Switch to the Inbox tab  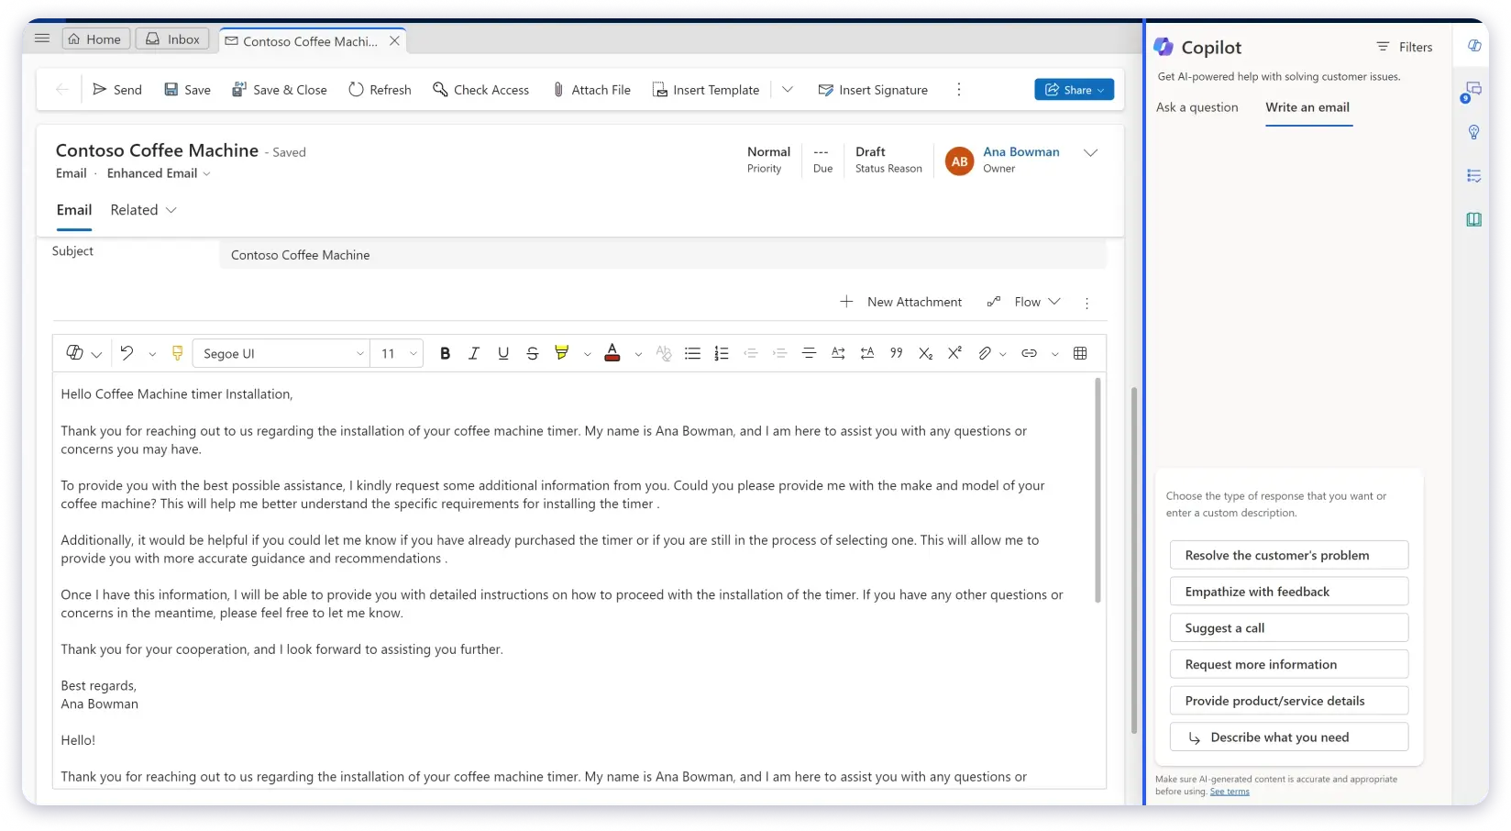click(x=173, y=39)
